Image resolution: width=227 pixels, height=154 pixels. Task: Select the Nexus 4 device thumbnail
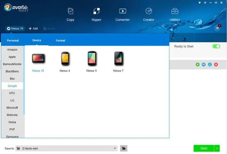(x=65, y=58)
